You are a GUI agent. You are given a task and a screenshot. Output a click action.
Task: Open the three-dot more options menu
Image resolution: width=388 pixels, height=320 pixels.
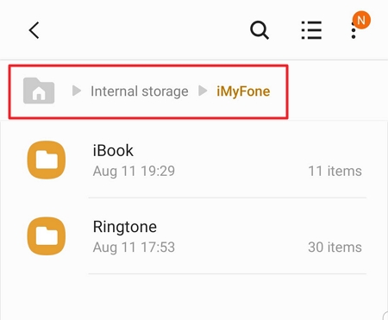click(354, 30)
